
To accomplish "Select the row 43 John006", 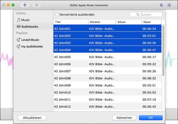I will 107,64.
